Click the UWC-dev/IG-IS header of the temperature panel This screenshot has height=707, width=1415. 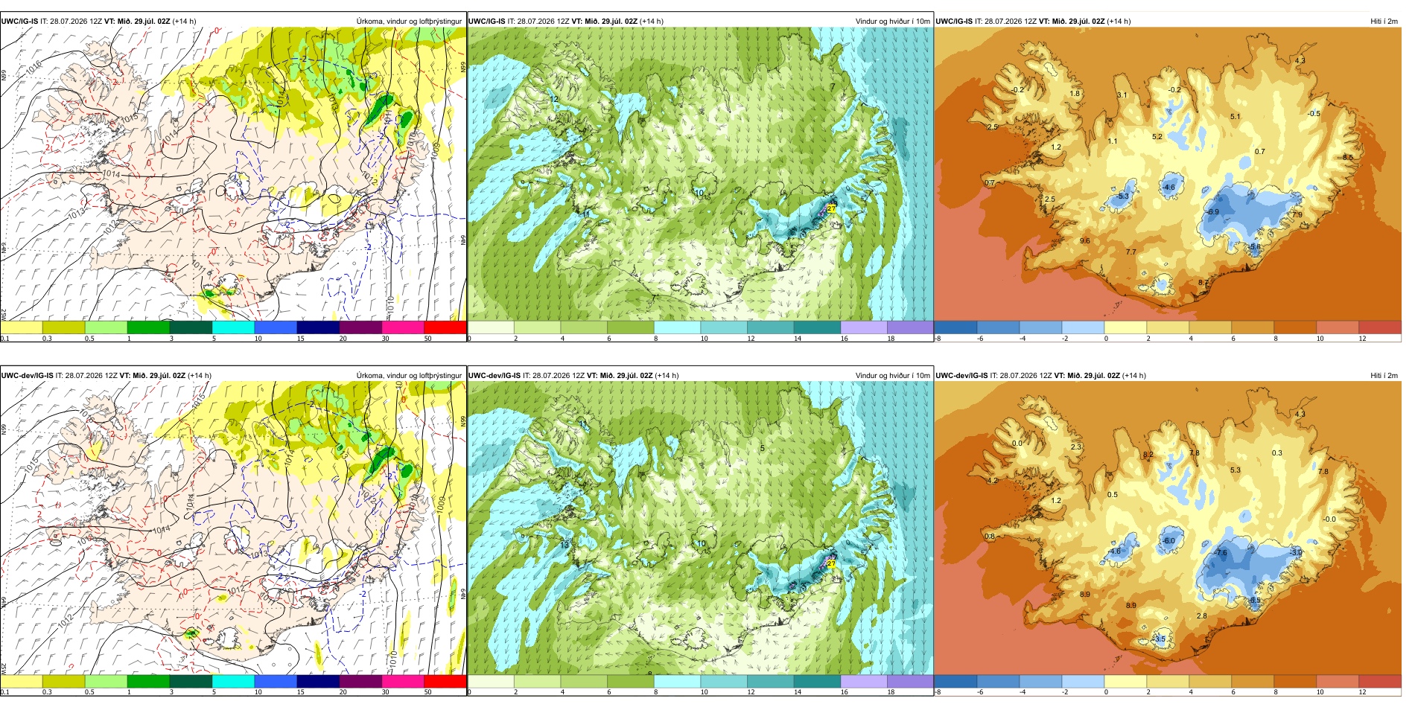[961, 376]
